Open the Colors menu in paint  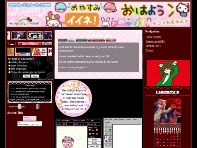pyautogui.click(x=128, y=119)
